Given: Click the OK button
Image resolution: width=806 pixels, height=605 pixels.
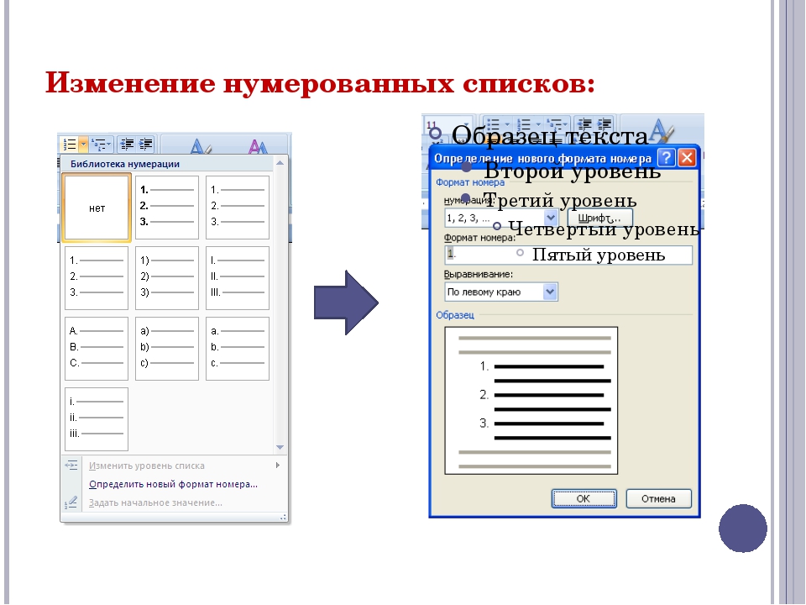Looking at the screenshot, I should (x=584, y=498).
